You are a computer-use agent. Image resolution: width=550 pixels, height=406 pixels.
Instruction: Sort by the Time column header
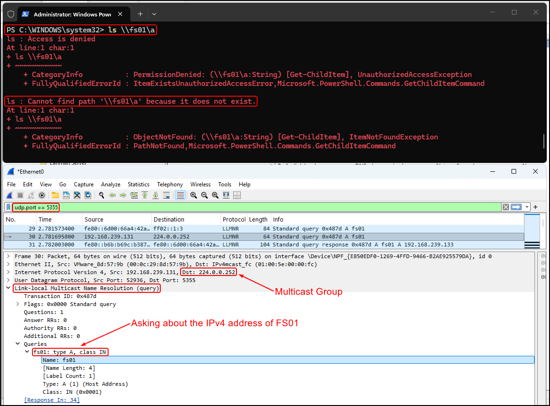60,220
